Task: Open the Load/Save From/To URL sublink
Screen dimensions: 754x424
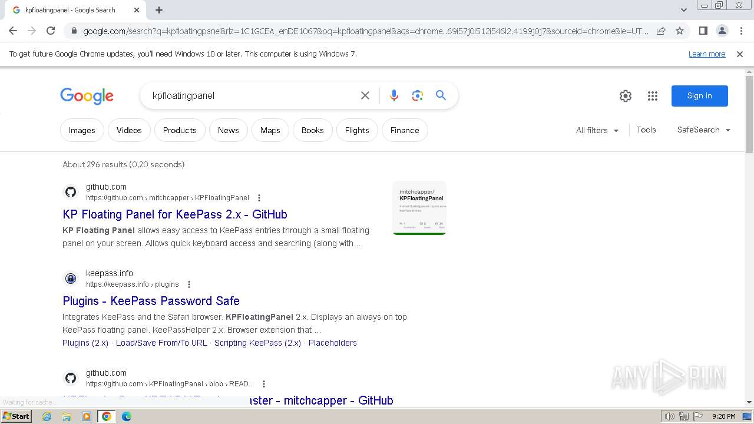Action: (x=161, y=343)
